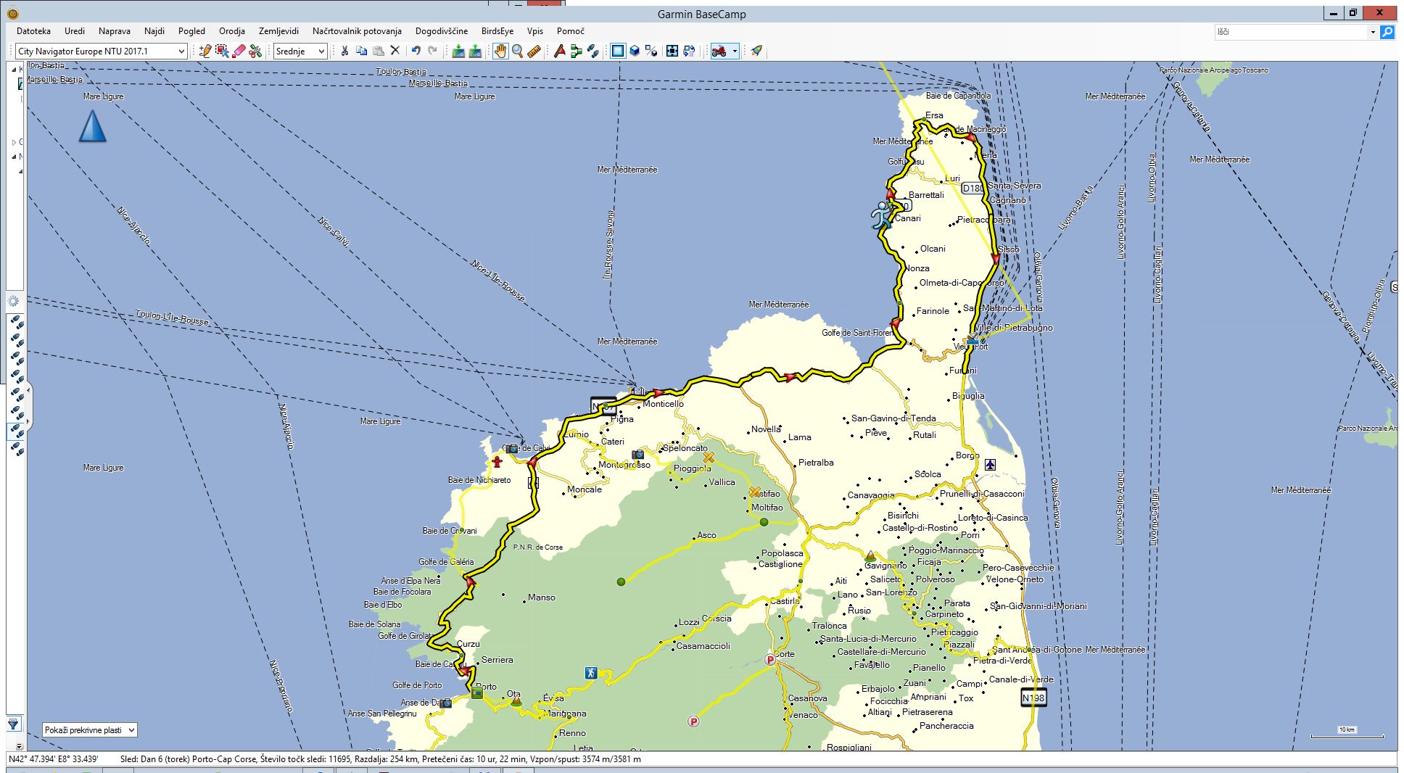The image size is (1404, 773).
Task: Paste from clipboard
Action: pos(378,51)
